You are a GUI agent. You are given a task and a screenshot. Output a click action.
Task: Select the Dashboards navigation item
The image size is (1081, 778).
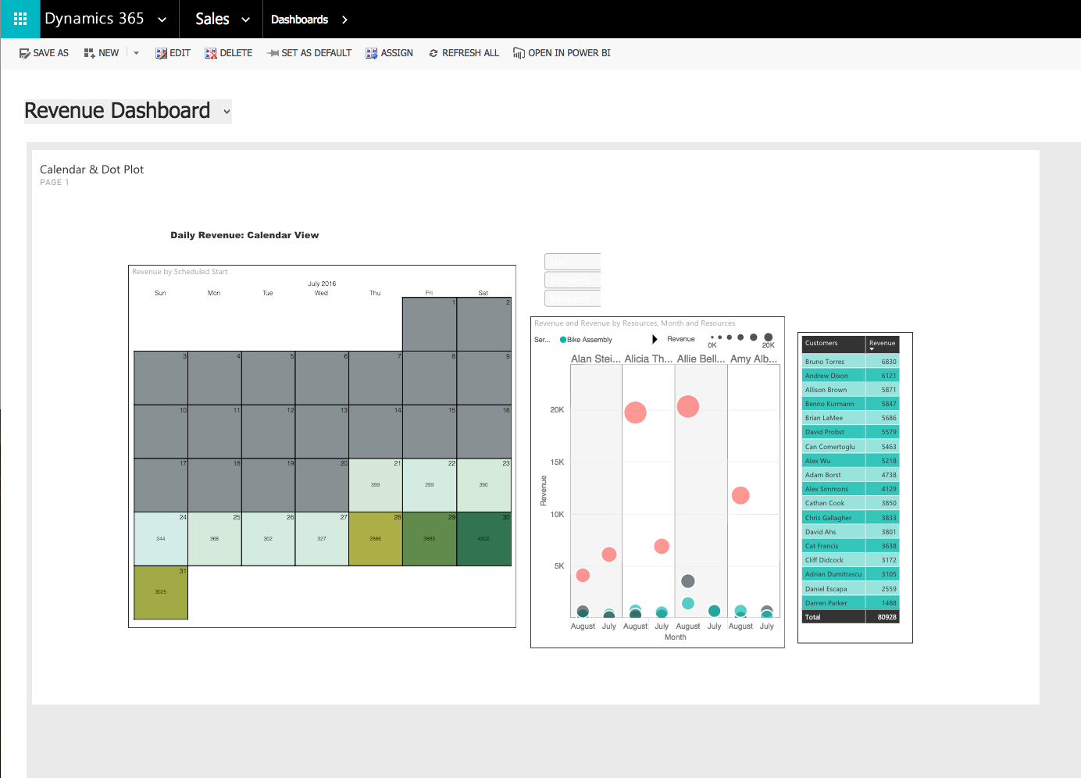click(x=299, y=20)
